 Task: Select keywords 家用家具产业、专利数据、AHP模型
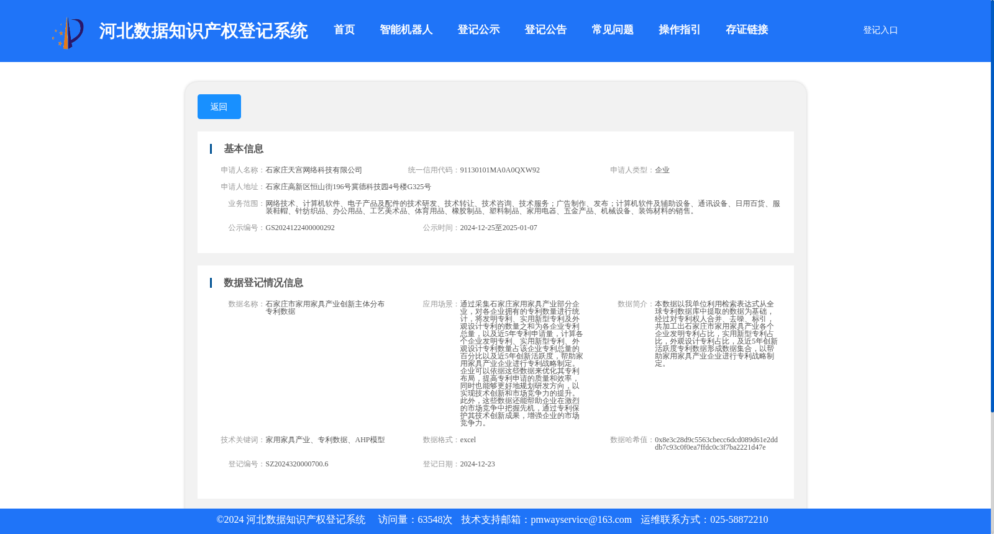click(x=325, y=440)
